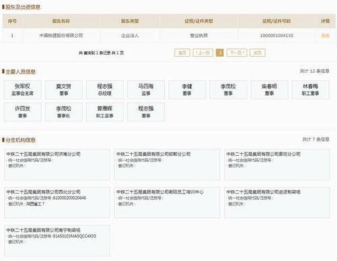Viewport: 337px width, 261px height.
Task: Open 张军权 监事会主席 personnel card
Action: [22, 90]
